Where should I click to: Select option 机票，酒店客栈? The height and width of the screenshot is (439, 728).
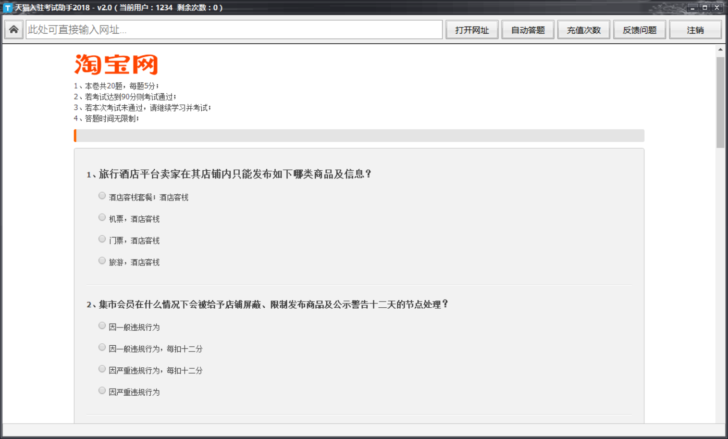click(102, 217)
